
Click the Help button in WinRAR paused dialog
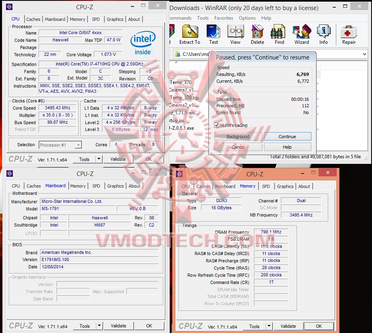click(287, 147)
